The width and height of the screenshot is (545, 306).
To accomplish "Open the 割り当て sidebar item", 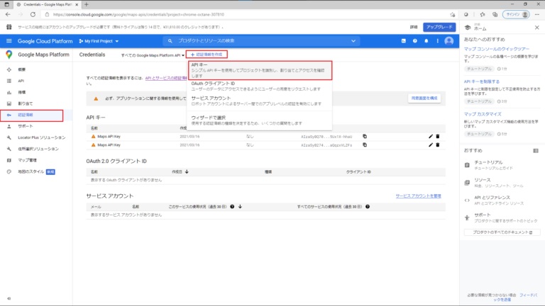I will (x=36, y=103).
